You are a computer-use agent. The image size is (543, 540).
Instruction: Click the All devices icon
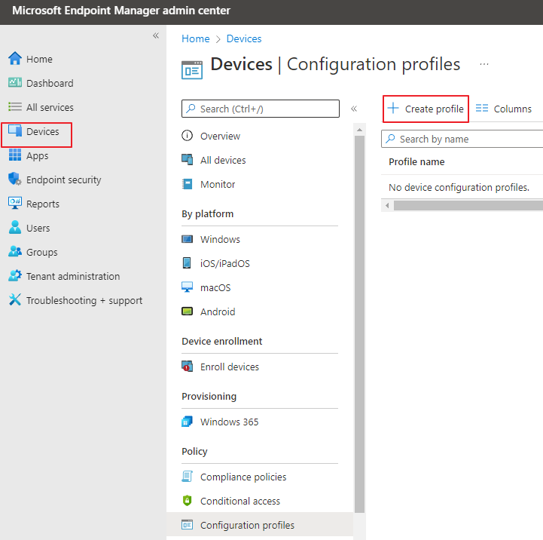coord(188,160)
